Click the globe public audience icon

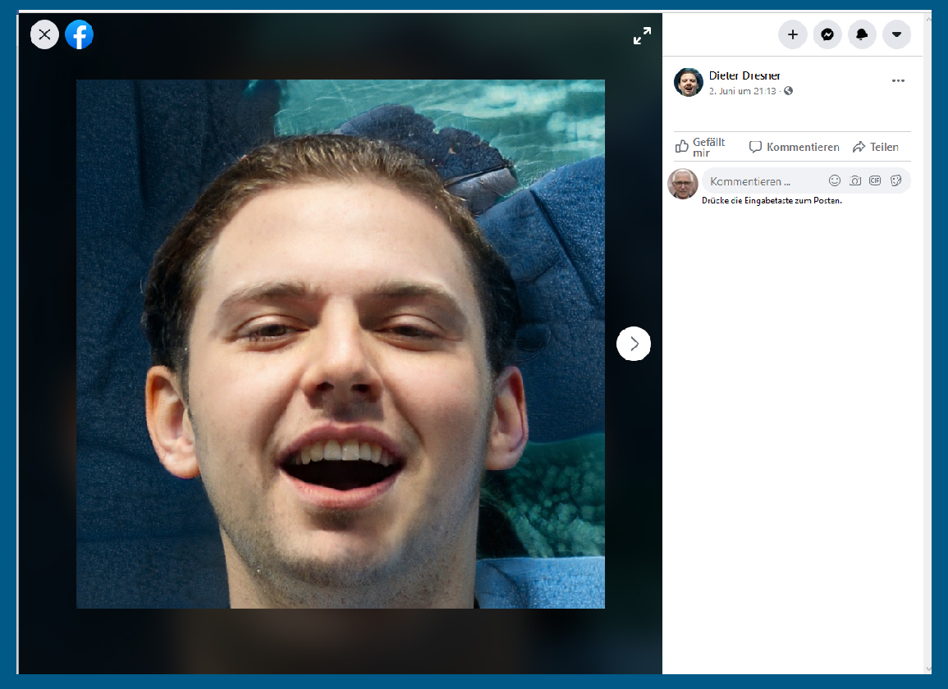[789, 91]
